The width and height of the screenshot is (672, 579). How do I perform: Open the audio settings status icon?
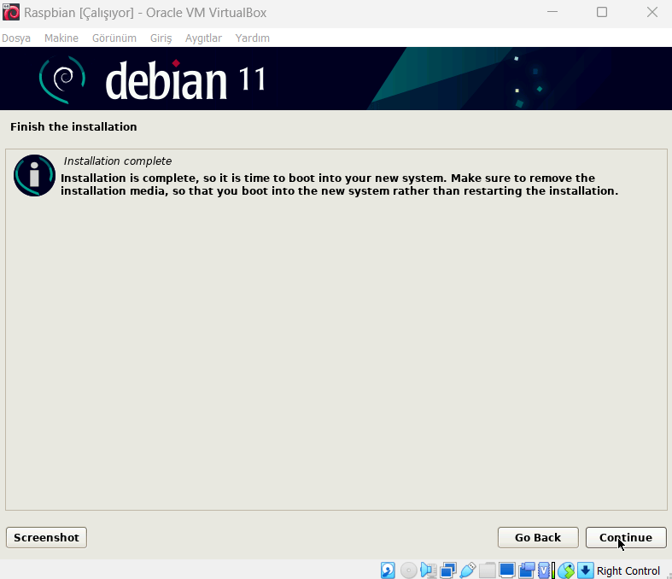coord(428,570)
